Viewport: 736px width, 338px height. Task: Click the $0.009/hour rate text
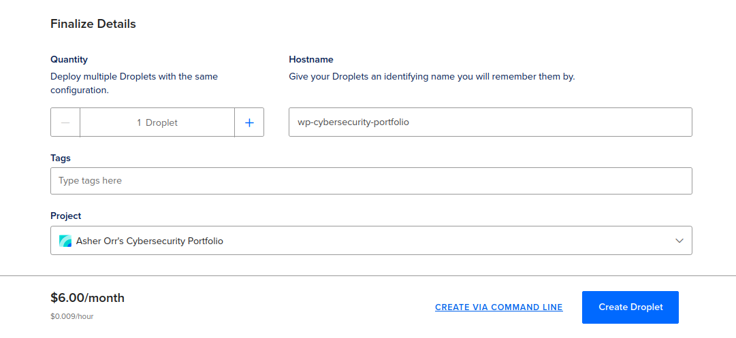(x=71, y=316)
